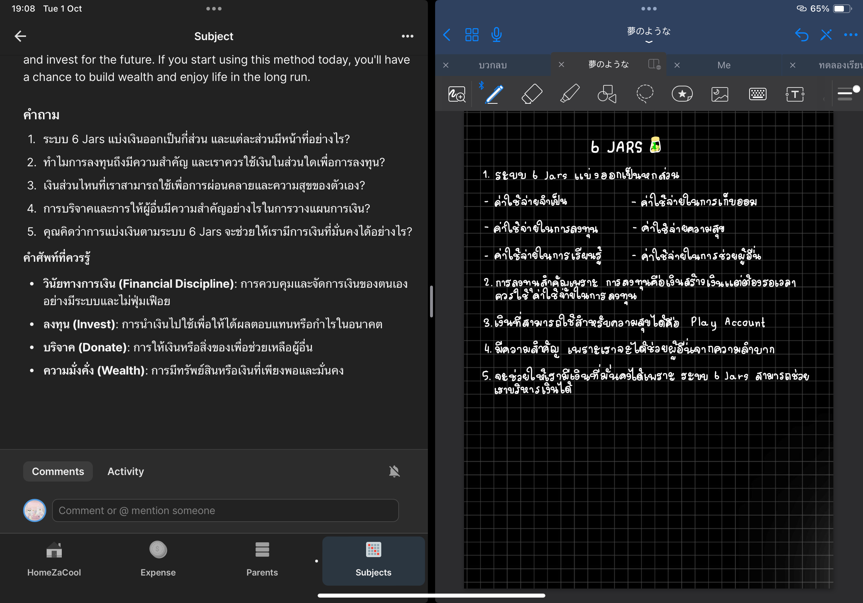Image resolution: width=863 pixels, height=603 pixels.
Task: Select the Pen tool
Action: (x=494, y=94)
